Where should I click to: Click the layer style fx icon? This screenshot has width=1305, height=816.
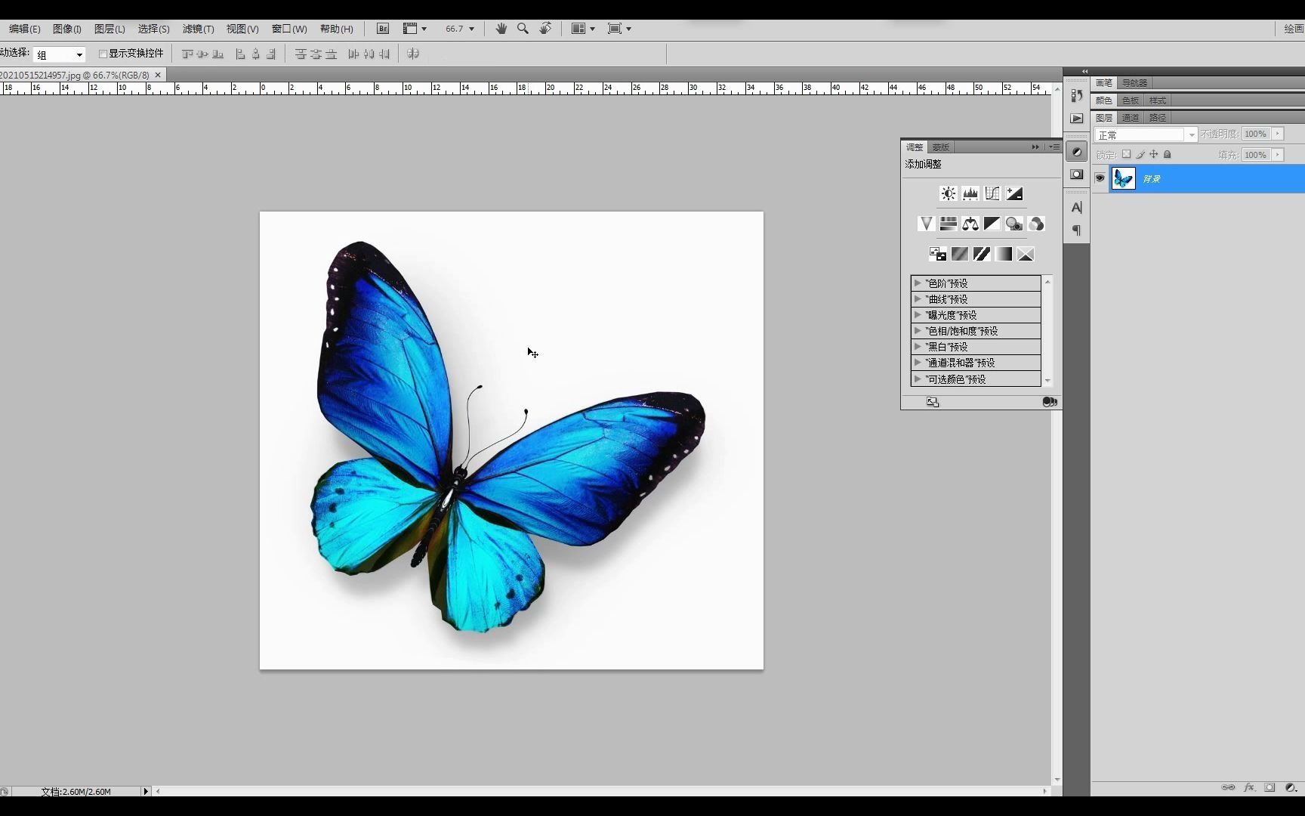click(1249, 787)
